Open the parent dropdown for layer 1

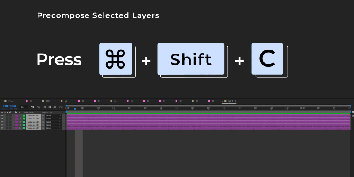(54, 115)
